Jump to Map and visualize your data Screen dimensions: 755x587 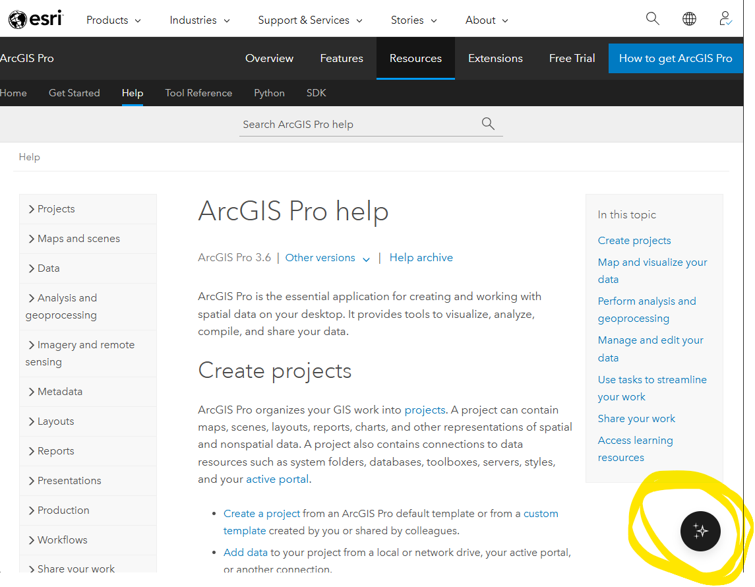pos(652,270)
